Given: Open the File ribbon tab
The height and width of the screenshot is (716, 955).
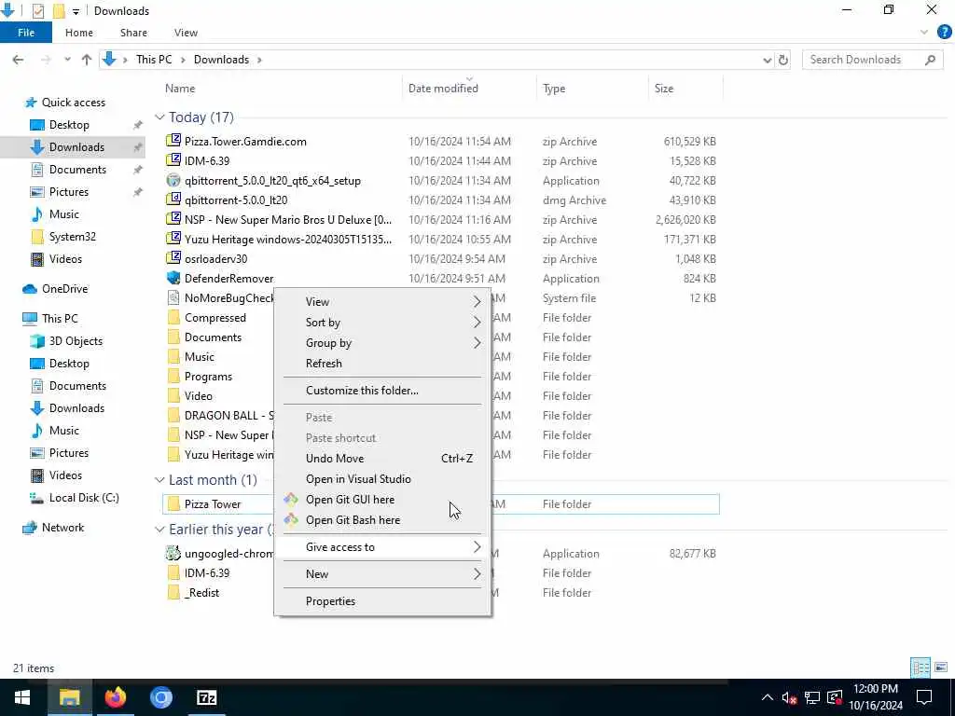Looking at the screenshot, I should (x=26, y=33).
